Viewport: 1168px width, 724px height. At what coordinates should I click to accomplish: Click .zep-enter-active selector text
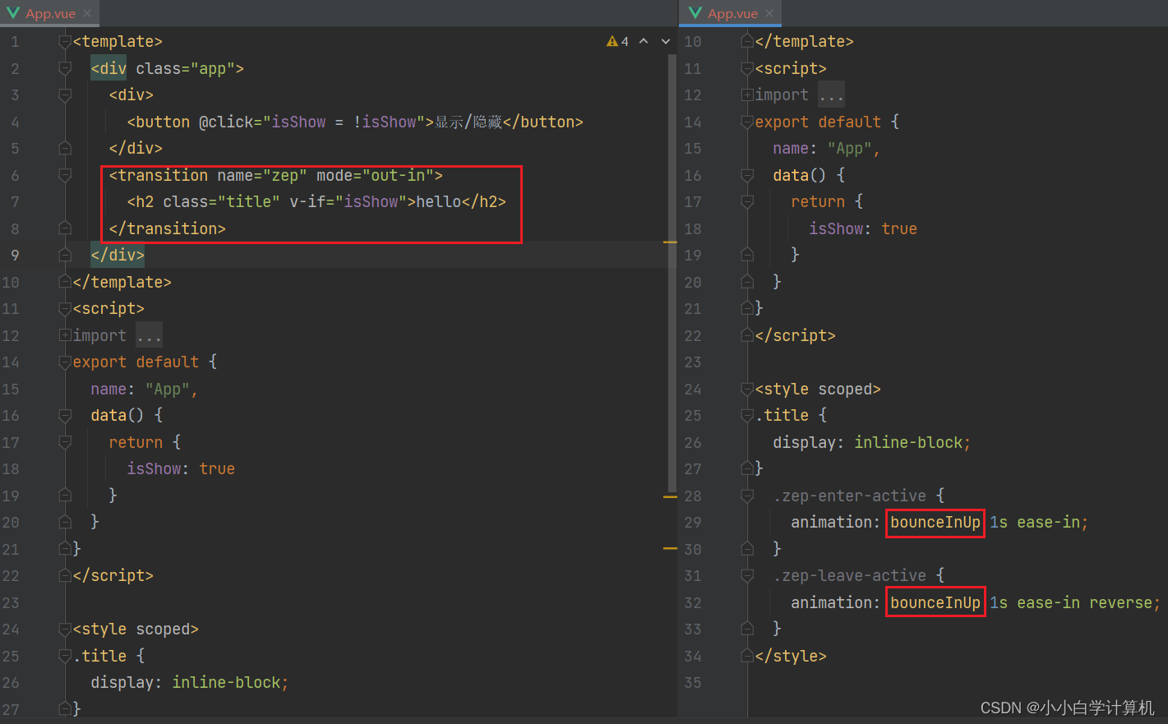click(850, 496)
